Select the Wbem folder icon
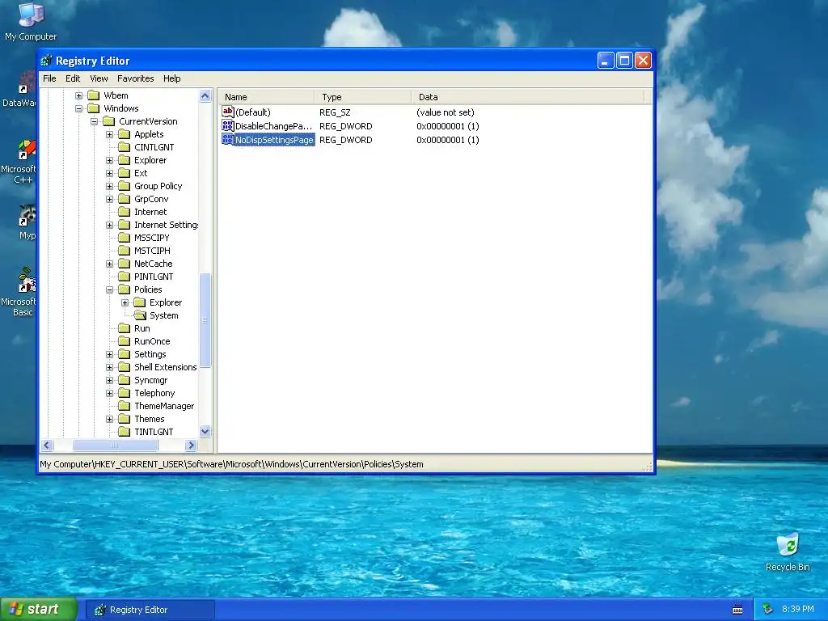 [94, 95]
